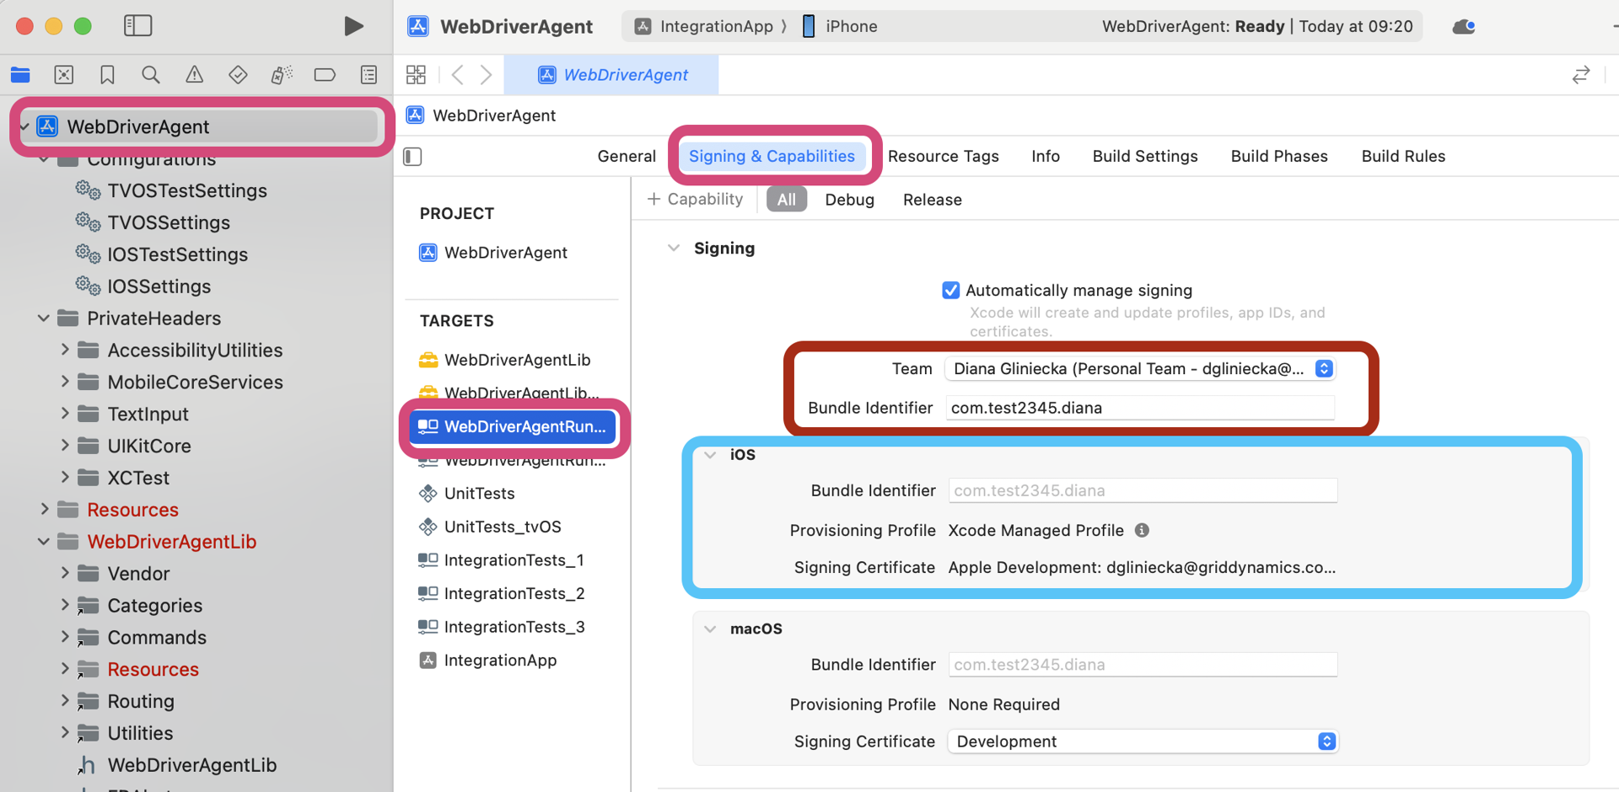Select the Release configuration filter

tap(932, 200)
